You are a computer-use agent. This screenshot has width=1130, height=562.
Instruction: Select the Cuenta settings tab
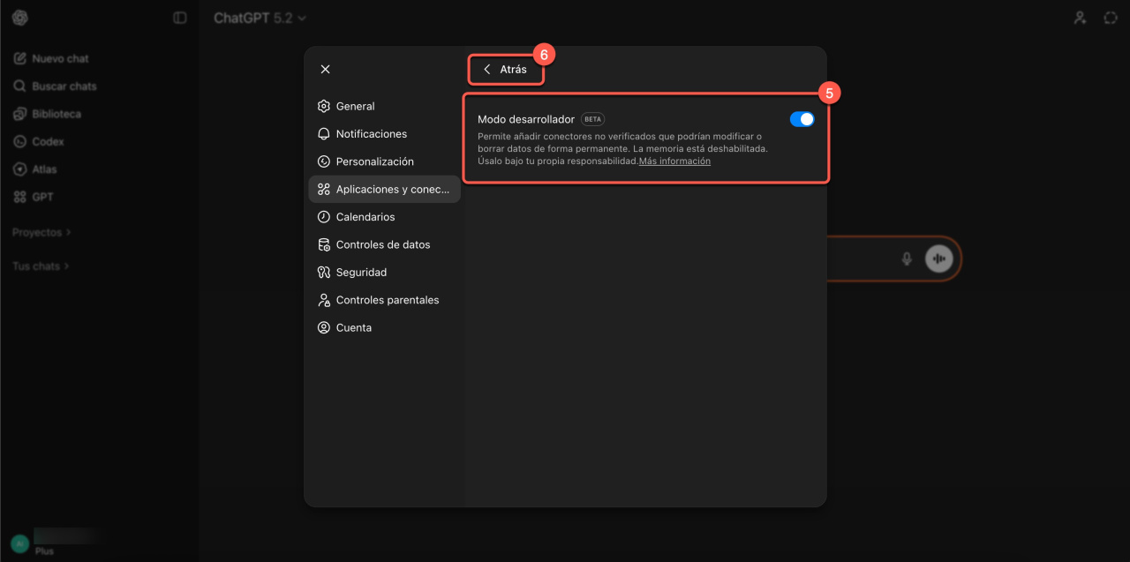[x=353, y=327]
